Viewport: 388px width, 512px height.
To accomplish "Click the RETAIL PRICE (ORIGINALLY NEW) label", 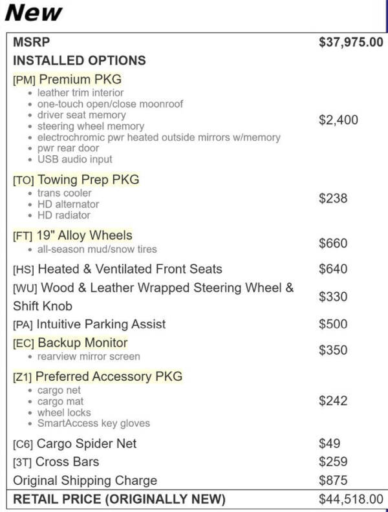I will click(119, 499).
